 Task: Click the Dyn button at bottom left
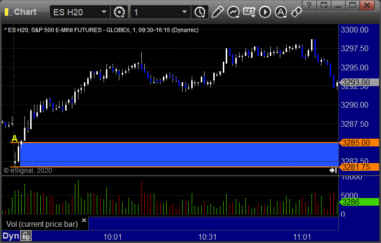click(x=11, y=236)
